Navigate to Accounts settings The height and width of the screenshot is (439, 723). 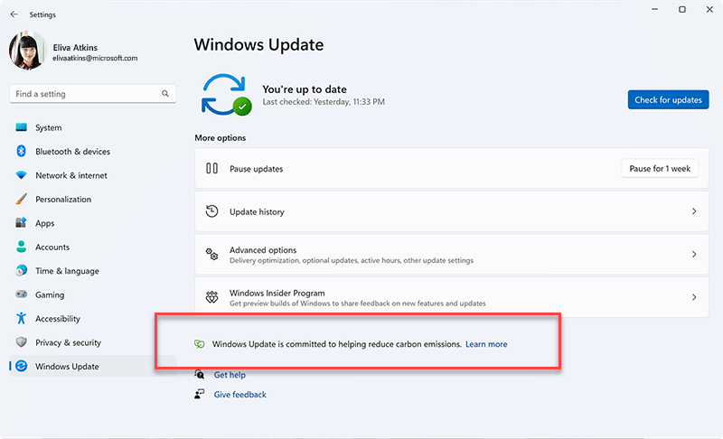coord(93,247)
